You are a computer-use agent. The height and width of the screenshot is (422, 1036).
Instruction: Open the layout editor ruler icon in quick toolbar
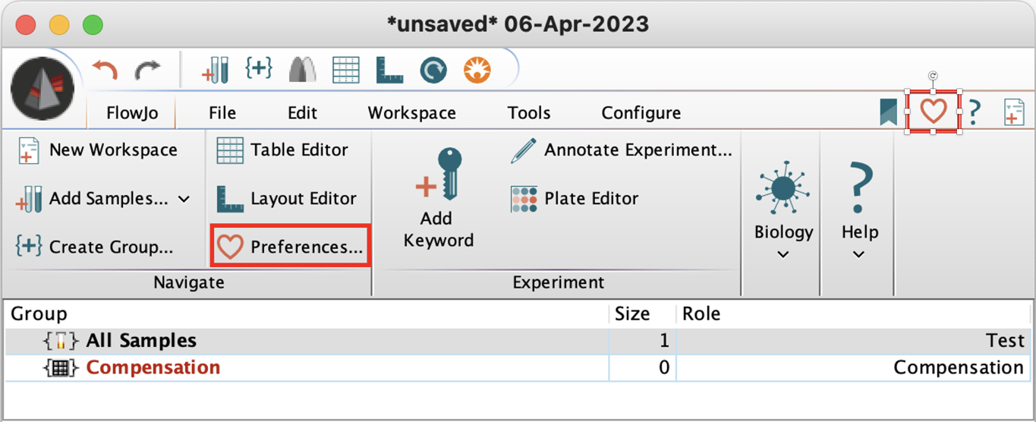(389, 70)
